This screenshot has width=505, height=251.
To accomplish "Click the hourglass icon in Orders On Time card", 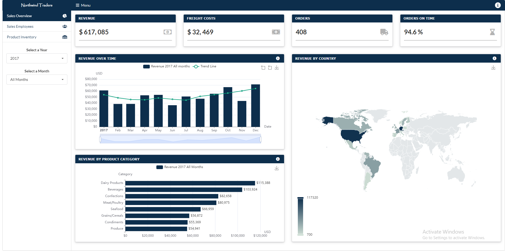I will (x=492, y=32).
